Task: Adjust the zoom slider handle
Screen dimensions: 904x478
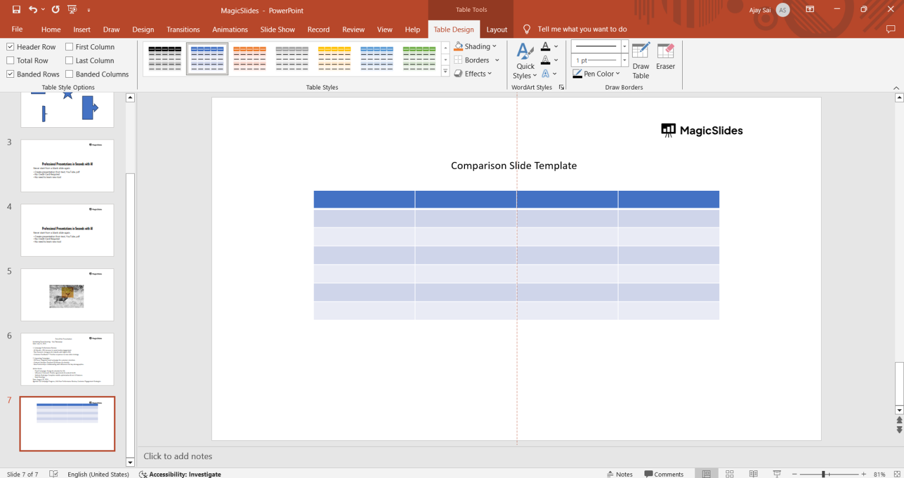Action: point(823,474)
